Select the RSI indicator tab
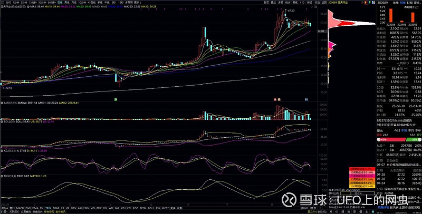Viewport: 422px width, 214px height. click(105, 208)
